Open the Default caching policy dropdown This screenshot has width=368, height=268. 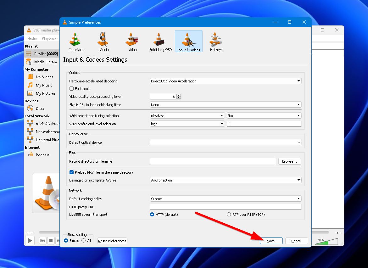(226, 199)
